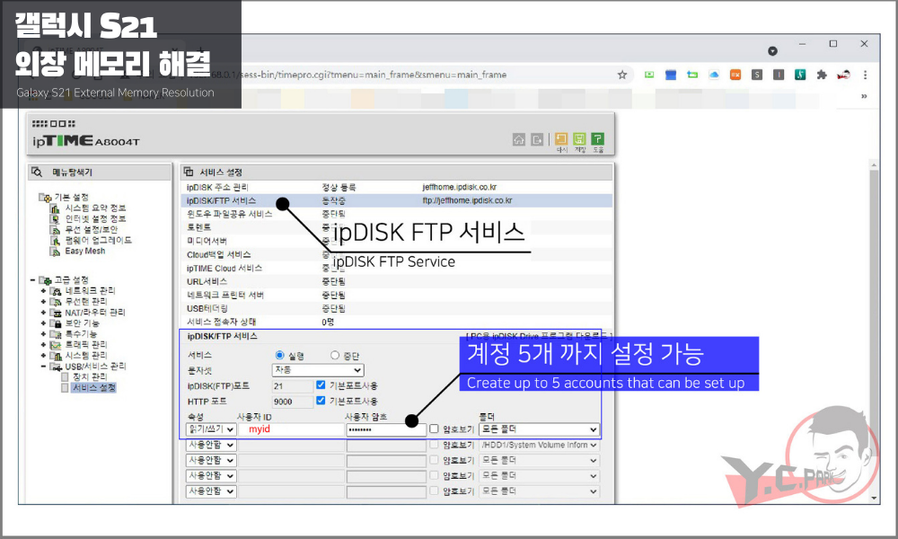The height and width of the screenshot is (539, 898).
Task: Expand the 네트워크 관리 tree node
Action: point(43,290)
